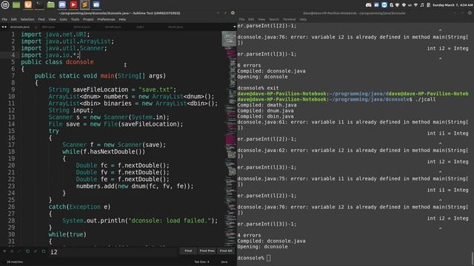
Task: Open the green file manager folder icon
Action: 51,4
